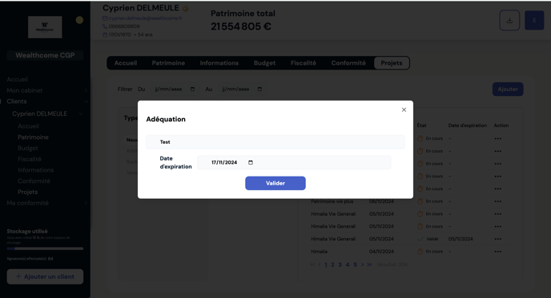Open Ma conformité in the sidebar
The height and width of the screenshot is (298, 551).
coord(27,203)
